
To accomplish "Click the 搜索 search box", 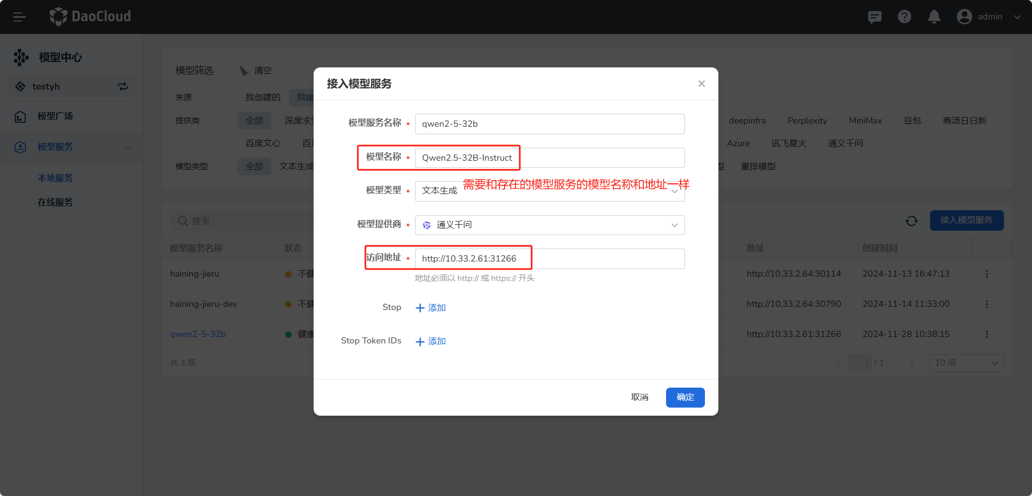I will point(243,221).
